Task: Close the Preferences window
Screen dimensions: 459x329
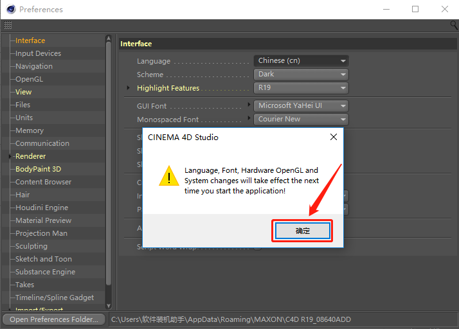Action: (445, 10)
